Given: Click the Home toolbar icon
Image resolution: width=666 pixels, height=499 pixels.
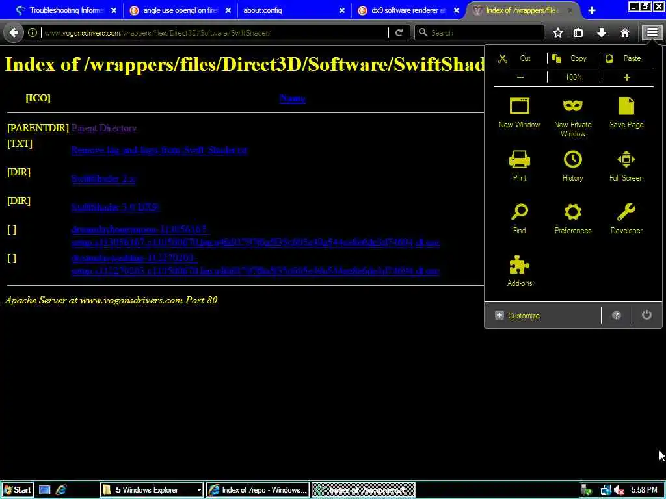Looking at the screenshot, I should [624, 32].
